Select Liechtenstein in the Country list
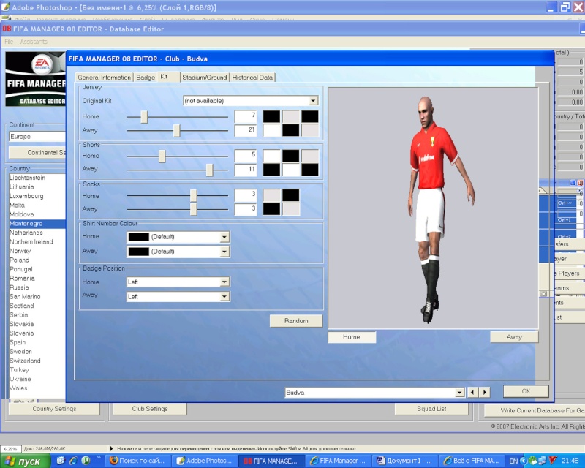Viewport: 585px width, 468px height. click(37, 178)
